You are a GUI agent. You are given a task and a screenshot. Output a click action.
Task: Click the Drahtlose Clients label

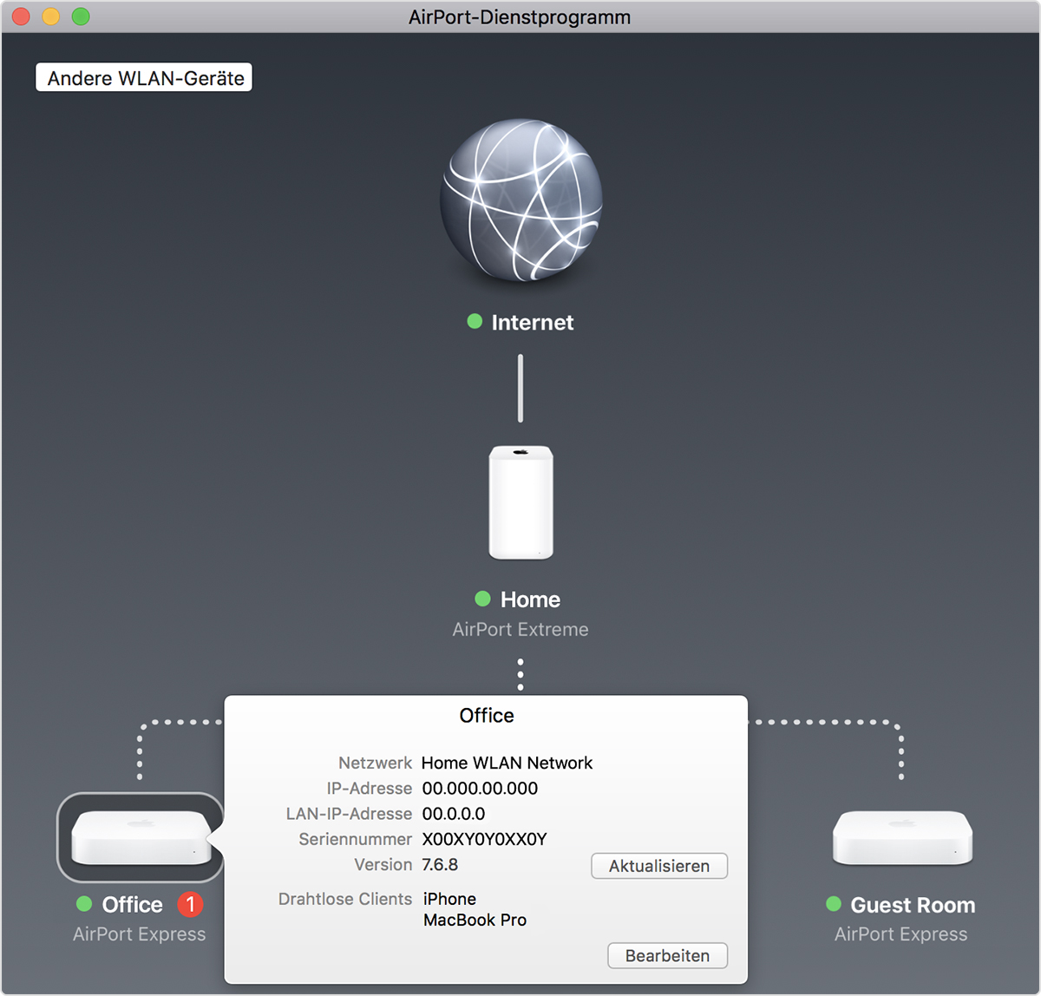point(345,899)
